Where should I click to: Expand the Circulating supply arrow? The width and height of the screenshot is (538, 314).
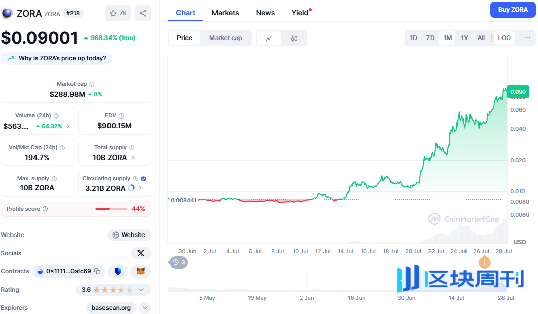tap(140, 188)
